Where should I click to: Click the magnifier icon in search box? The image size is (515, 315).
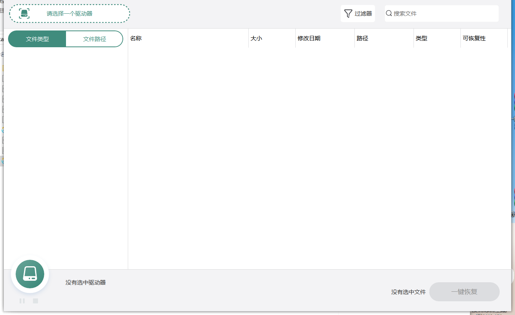(389, 13)
